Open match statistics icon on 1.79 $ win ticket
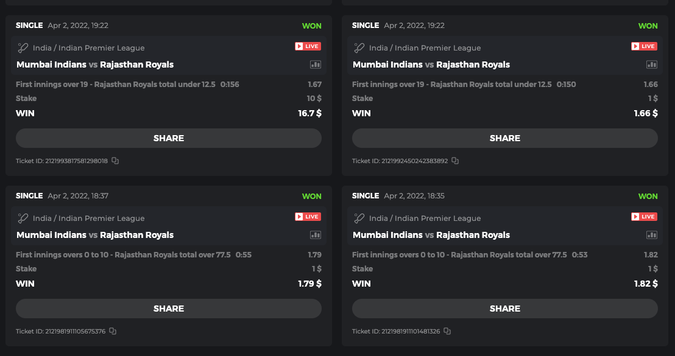Screen dimensions: 675x356 (x=316, y=235)
